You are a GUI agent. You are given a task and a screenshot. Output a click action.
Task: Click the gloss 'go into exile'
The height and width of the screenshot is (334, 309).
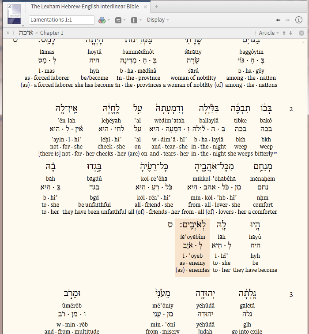point(247,331)
